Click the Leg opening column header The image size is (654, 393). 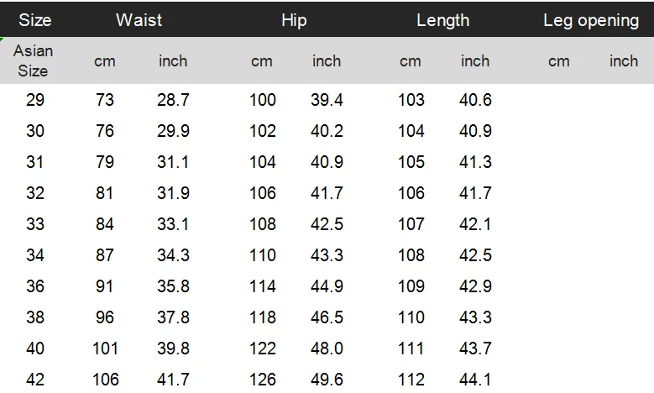(x=591, y=19)
